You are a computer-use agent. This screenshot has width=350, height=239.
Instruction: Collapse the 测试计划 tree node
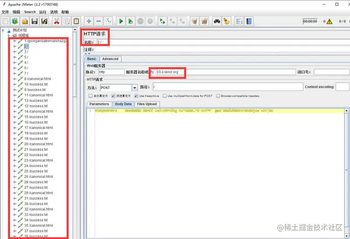3,30
